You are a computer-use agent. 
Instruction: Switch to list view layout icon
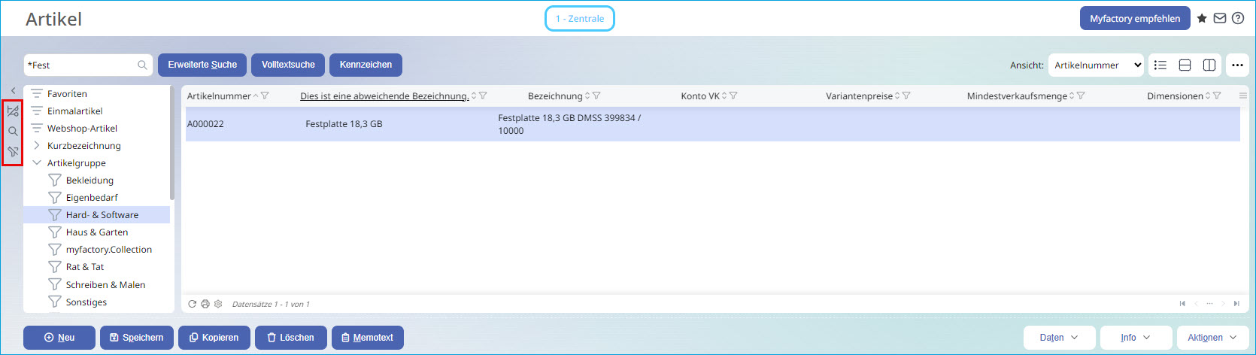pyautogui.click(x=1160, y=65)
